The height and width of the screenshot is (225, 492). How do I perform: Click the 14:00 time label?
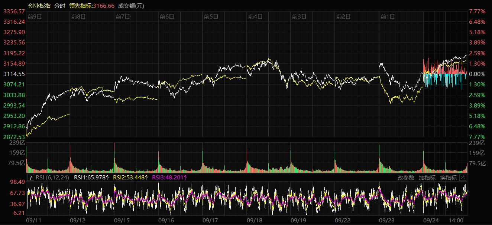(x=456, y=220)
